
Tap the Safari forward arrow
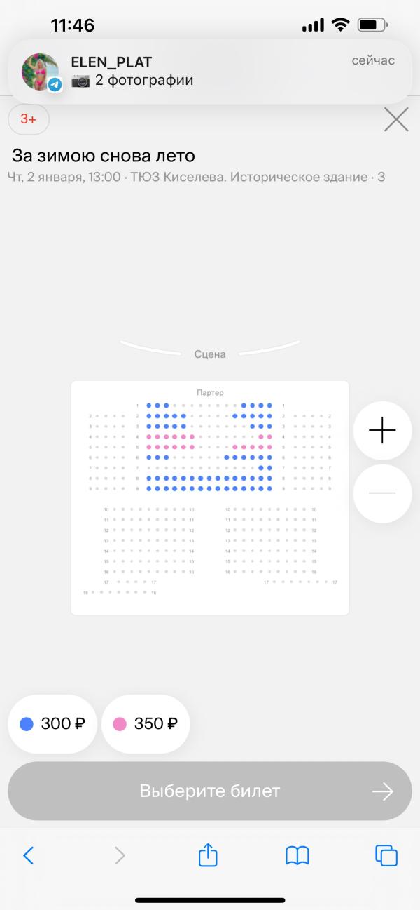coord(120,855)
